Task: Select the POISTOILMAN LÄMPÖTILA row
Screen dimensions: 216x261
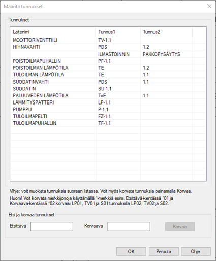Action: point(108,68)
